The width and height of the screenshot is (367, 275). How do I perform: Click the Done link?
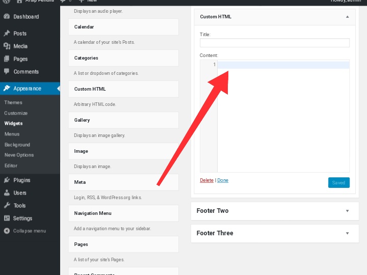tap(223, 180)
